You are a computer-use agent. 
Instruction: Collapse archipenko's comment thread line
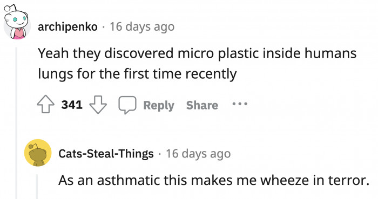[x=16, y=123]
